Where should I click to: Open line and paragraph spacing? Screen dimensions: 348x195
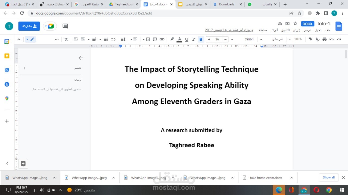pos(123,39)
